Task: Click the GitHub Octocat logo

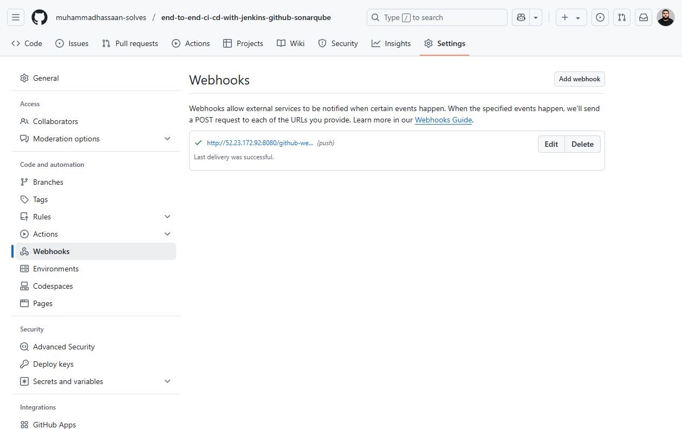Action: 40,17
